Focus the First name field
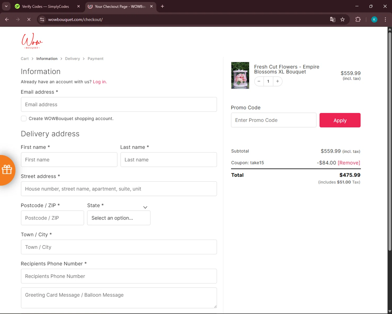 [x=69, y=160]
